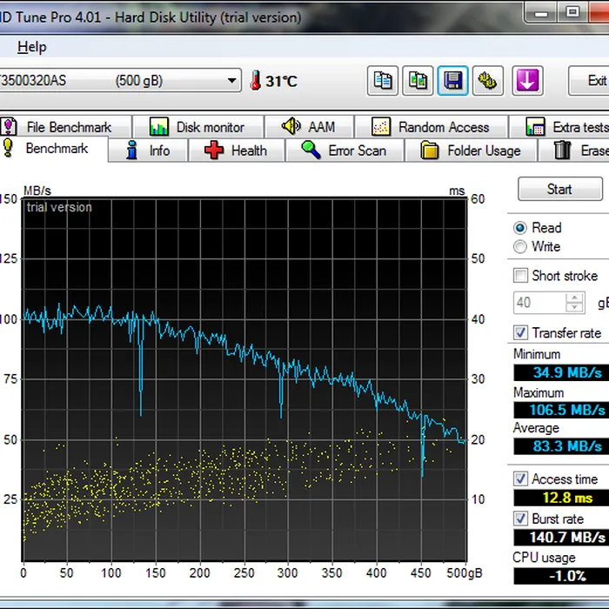609x609 pixels.
Task: Select the Read radio button
Action: 519,228
